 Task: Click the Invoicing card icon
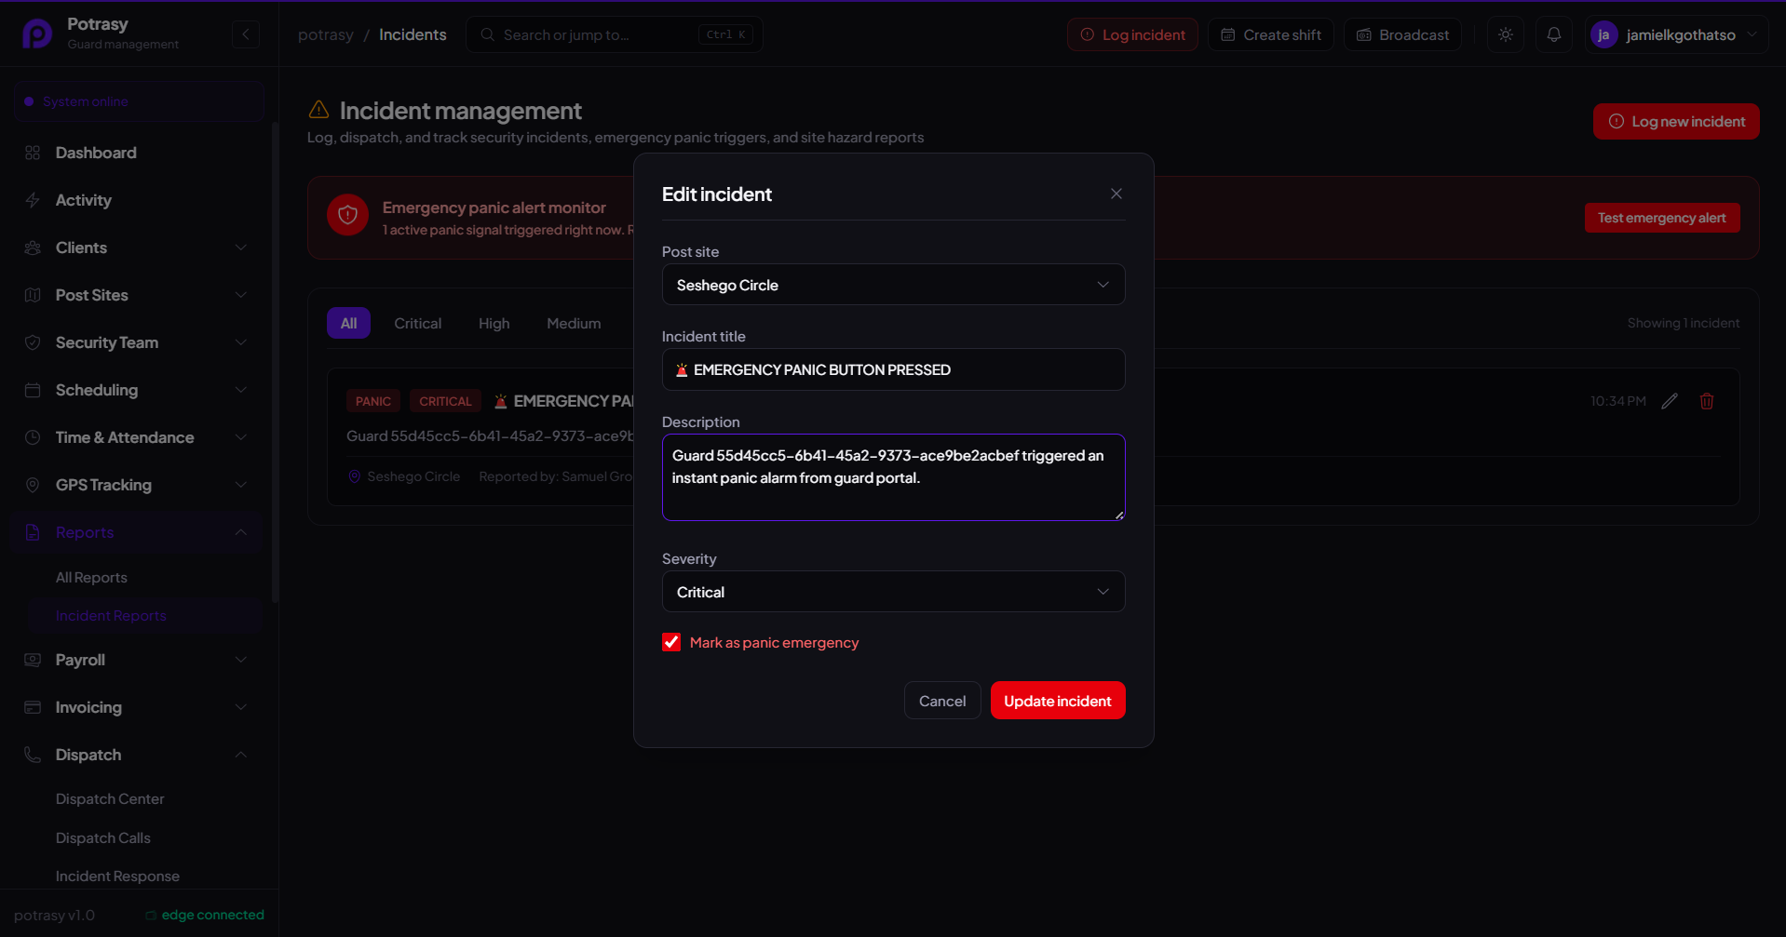[33, 707]
